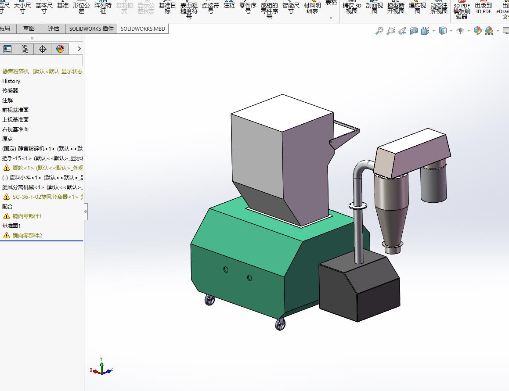Viewport: 509px width, 391px height.
Task: Select the History tree item
Action: [11, 81]
